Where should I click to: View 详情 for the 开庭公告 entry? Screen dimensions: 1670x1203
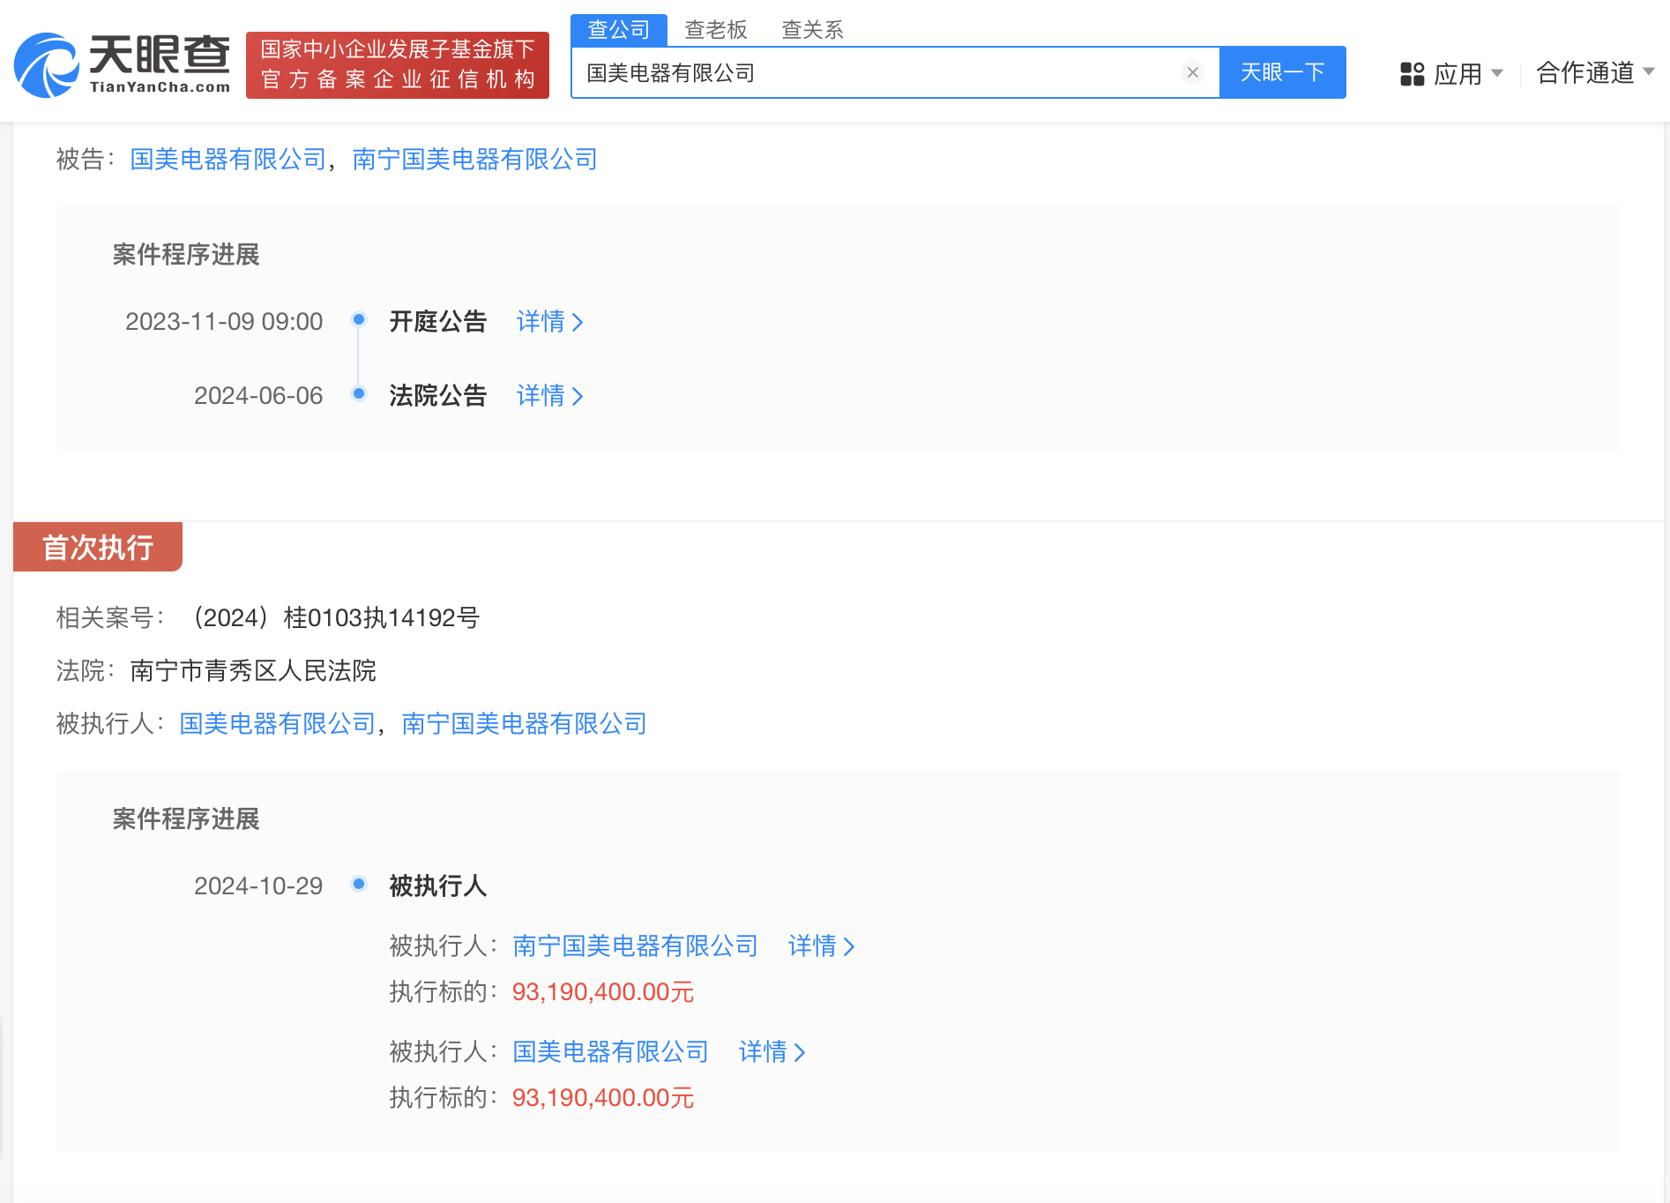click(549, 321)
